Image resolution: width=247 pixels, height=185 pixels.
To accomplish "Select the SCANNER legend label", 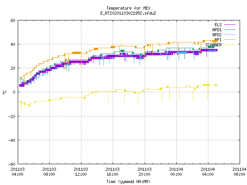I will (x=213, y=45).
